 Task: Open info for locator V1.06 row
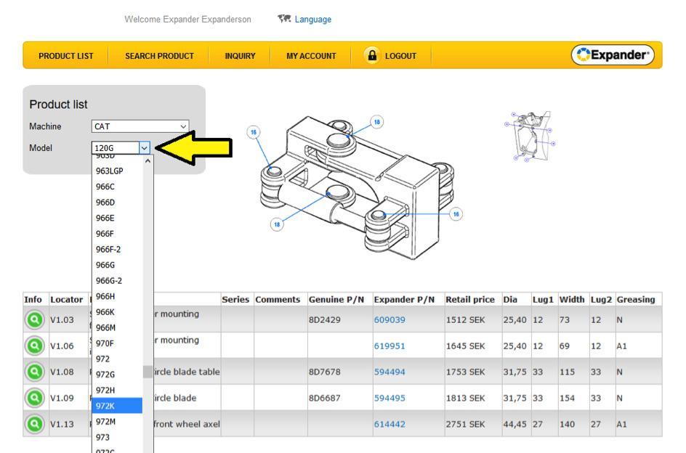[35, 346]
